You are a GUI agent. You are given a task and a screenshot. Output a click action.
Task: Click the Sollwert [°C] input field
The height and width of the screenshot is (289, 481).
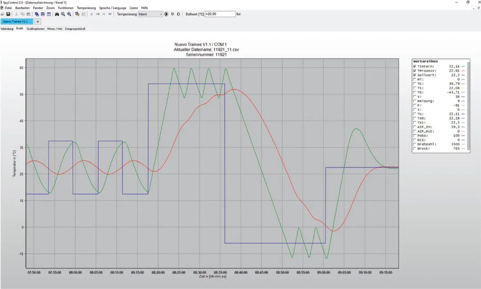pos(220,14)
